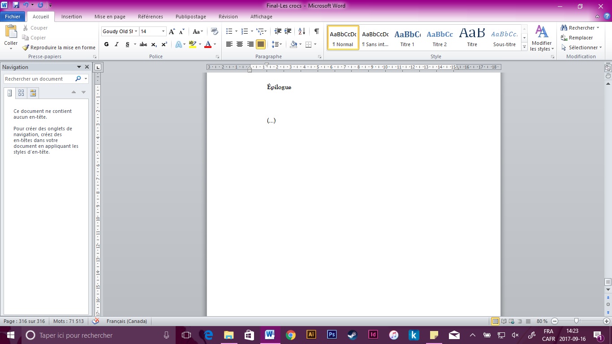Open InDesign from the taskbar
This screenshot has height=344, width=612.
[373, 335]
